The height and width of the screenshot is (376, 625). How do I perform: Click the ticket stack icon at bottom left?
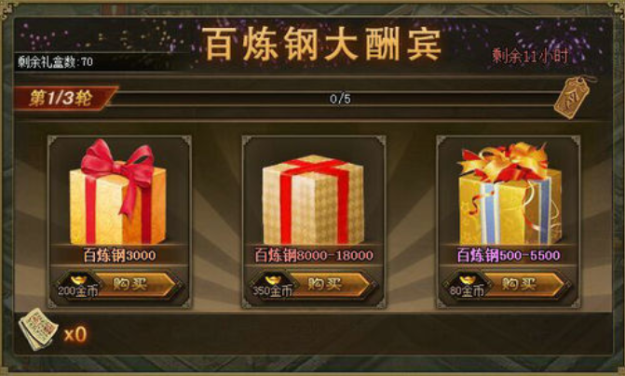[37, 329]
